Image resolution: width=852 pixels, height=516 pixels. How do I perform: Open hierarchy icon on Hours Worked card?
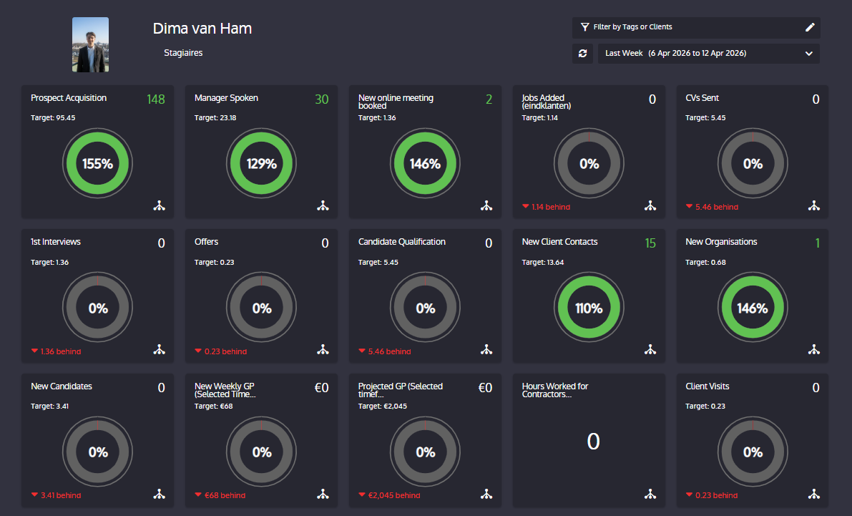(x=650, y=494)
